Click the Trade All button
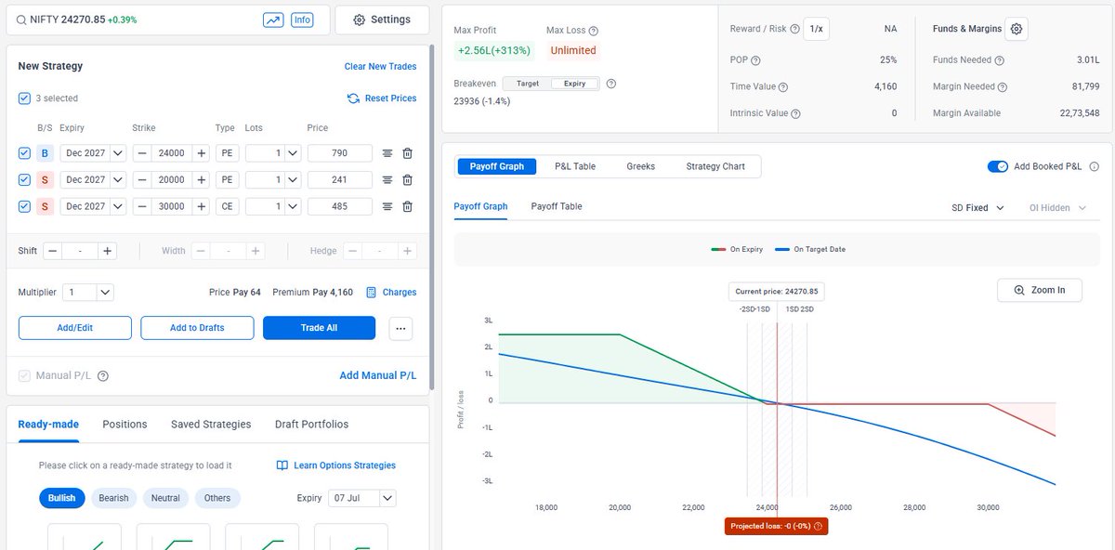 [x=319, y=328]
